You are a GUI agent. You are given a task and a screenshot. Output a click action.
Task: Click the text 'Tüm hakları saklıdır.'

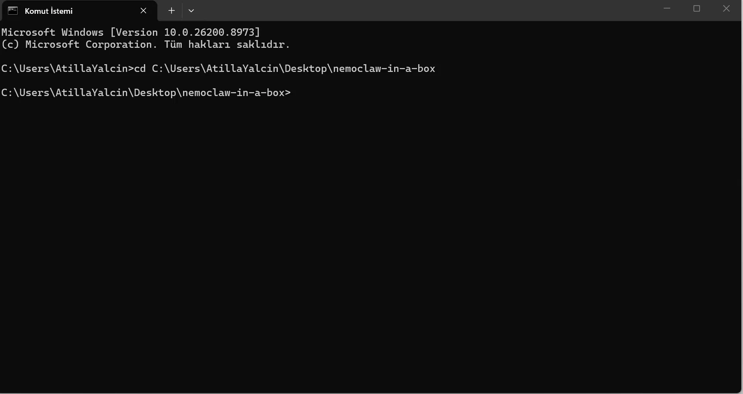(x=227, y=44)
